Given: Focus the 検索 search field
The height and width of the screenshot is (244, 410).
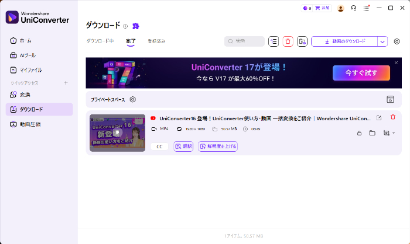Looking at the screenshot, I should (244, 41).
